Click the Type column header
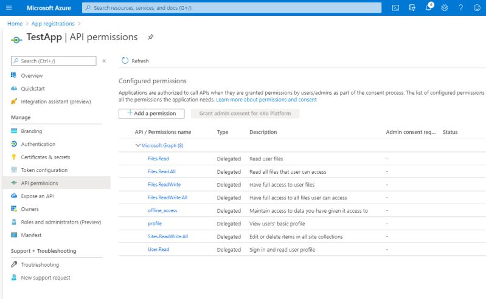Viewport: 486px width, 299px height. pos(223,132)
